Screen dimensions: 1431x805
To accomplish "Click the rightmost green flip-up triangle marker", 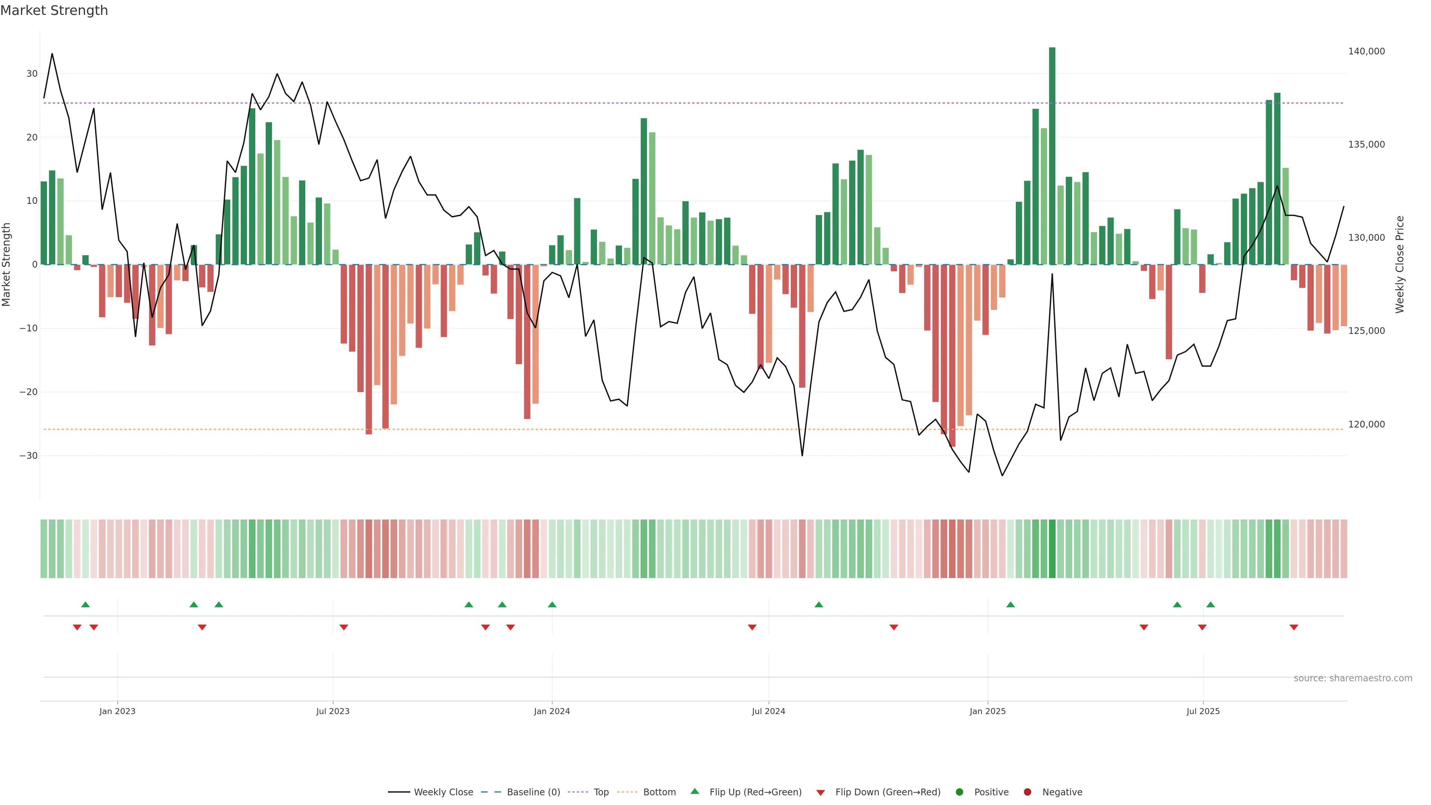I will pyautogui.click(x=1210, y=604).
